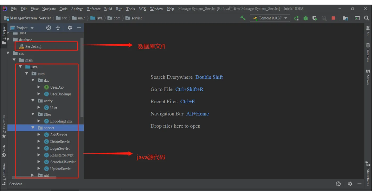Open the VCS menu

pyautogui.click(x=142, y=9)
